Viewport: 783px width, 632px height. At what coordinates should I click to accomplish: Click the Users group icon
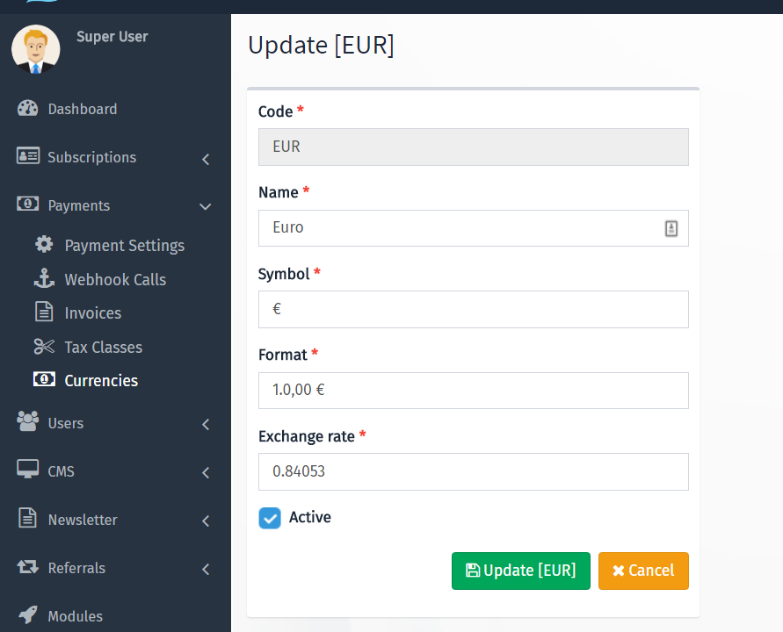pos(27,421)
